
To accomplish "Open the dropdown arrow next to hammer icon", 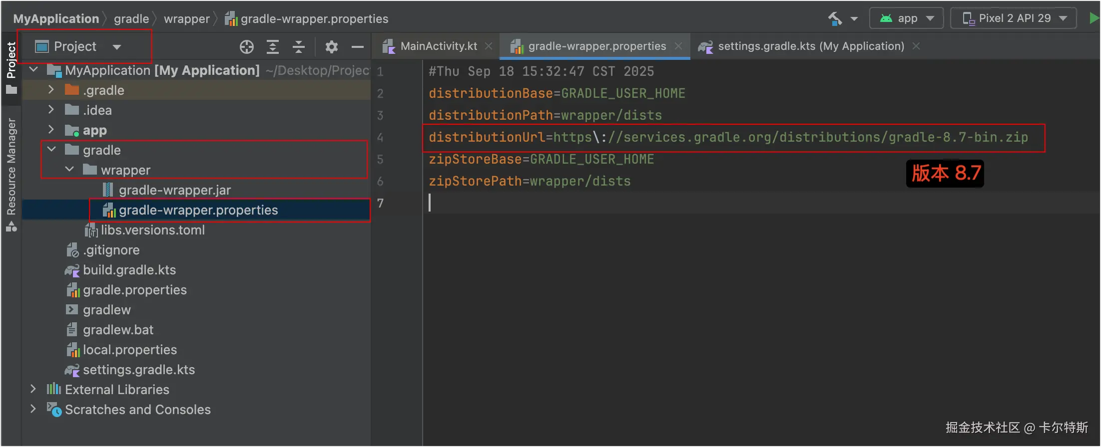I will pyautogui.click(x=854, y=19).
